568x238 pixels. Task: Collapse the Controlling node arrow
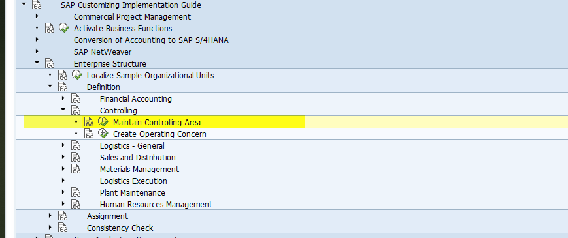coord(63,110)
